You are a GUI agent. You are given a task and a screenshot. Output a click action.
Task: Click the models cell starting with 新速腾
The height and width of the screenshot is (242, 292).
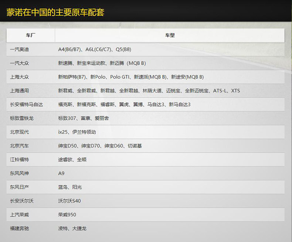[170, 63]
